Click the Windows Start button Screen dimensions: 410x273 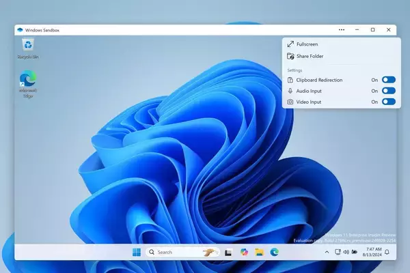pyautogui.click(x=137, y=252)
